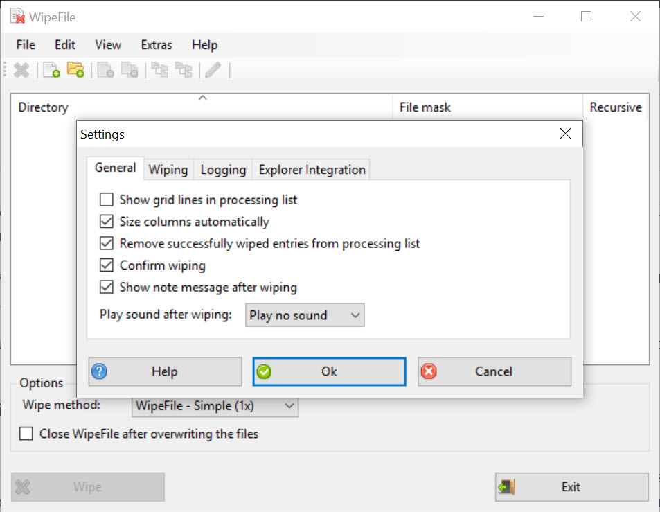This screenshot has width=660, height=512.
Task: Close the WipeFile main window
Action: 635,17
